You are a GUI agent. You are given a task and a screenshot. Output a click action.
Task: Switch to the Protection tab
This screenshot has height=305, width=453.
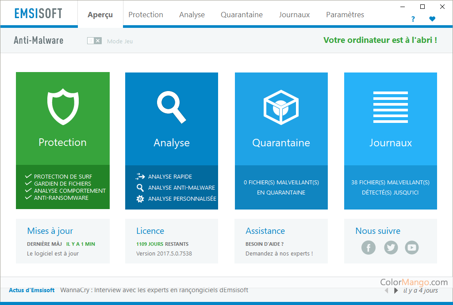pyautogui.click(x=146, y=15)
